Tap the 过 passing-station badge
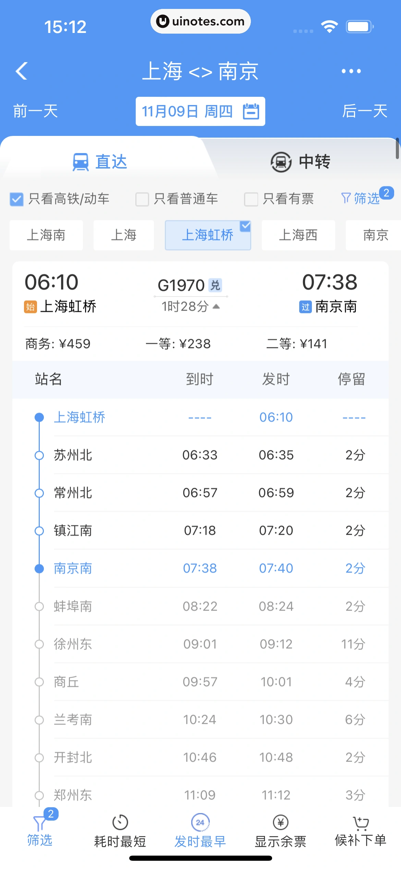This screenshot has width=401, height=869. pos(305,307)
